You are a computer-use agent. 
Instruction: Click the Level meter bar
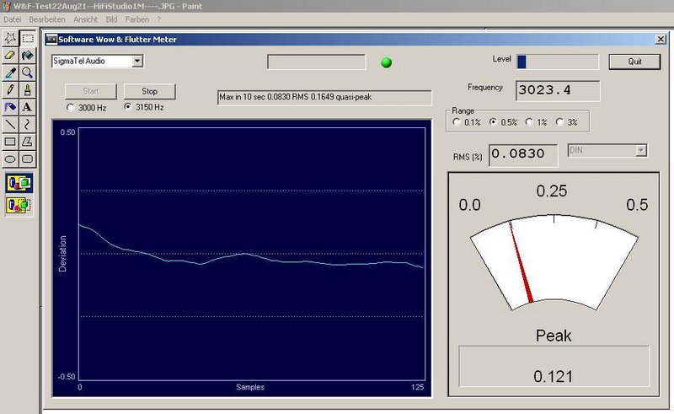[x=558, y=62]
